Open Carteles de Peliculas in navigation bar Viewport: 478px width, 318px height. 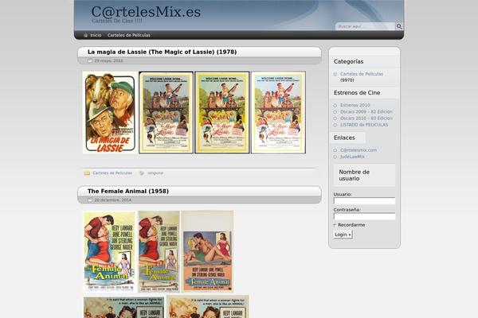(x=128, y=35)
